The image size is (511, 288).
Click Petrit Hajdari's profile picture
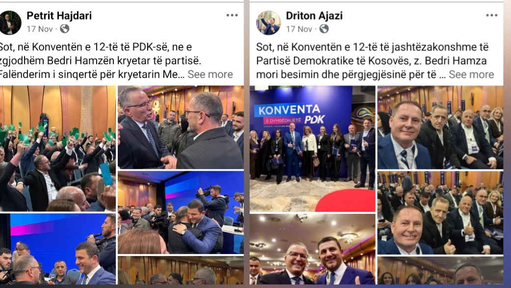pos(10,23)
